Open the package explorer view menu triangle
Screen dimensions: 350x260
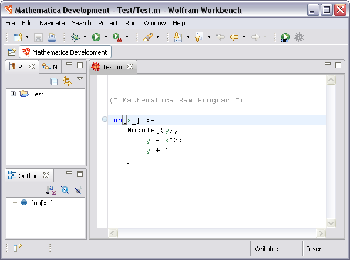80,79
